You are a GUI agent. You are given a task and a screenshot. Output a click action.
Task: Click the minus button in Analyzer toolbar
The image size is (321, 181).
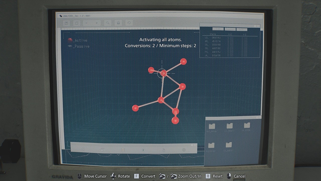pos(86,23)
